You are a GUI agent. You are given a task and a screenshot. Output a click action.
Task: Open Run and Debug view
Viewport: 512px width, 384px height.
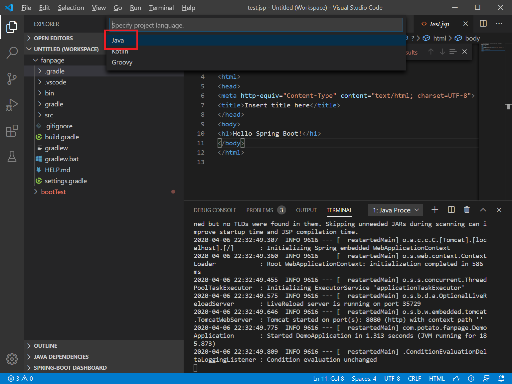click(x=12, y=105)
